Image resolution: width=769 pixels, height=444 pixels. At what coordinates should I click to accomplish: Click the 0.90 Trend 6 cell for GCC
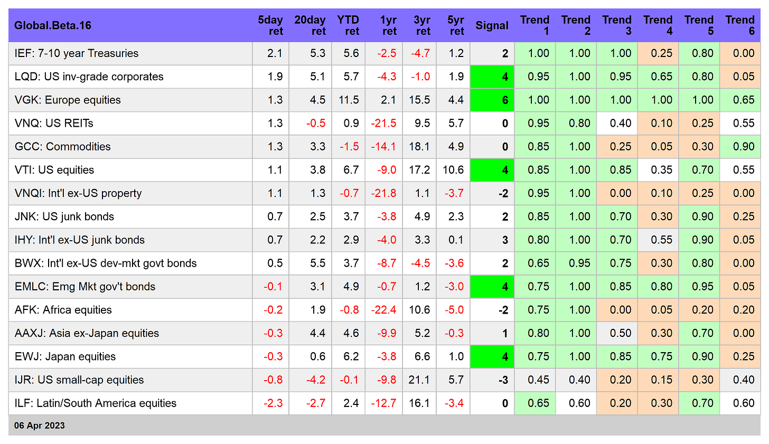tap(740, 146)
